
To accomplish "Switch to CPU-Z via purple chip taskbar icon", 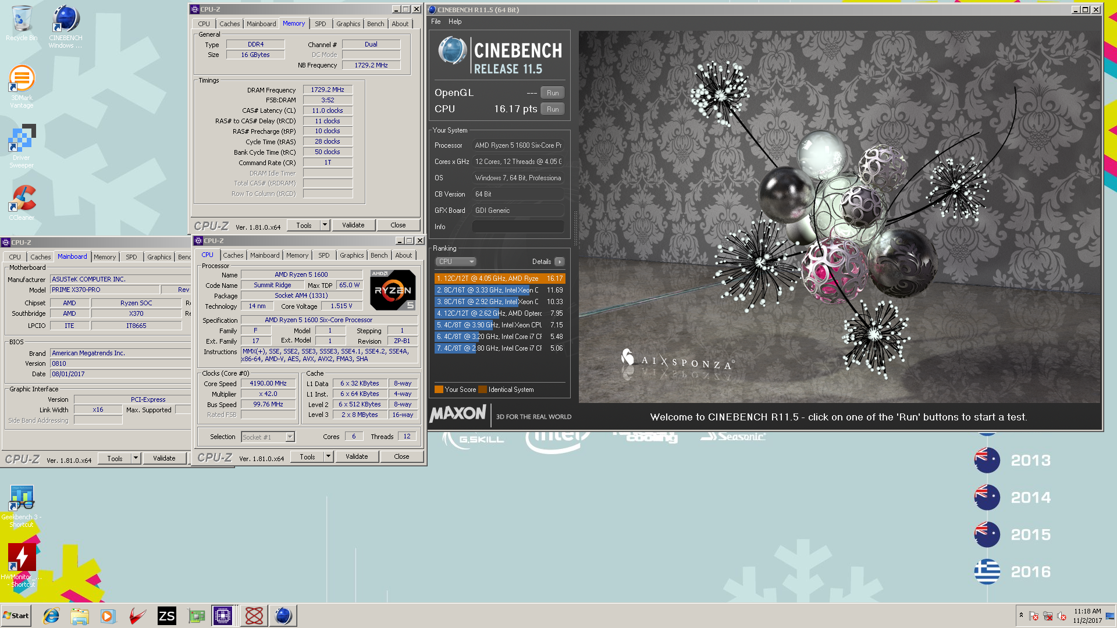I will [223, 616].
